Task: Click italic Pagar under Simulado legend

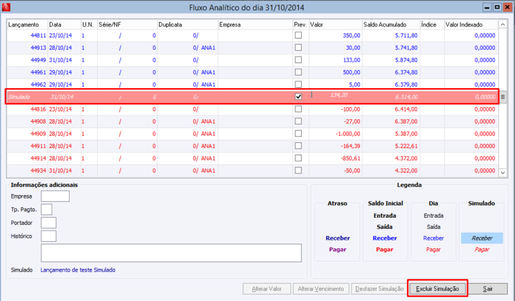Action: [x=482, y=249]
